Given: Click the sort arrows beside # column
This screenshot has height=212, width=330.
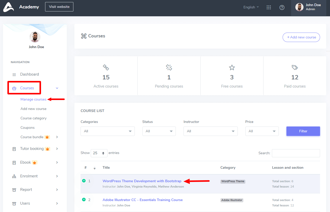Looking at the screenshot, I should (x=95, y=168).
